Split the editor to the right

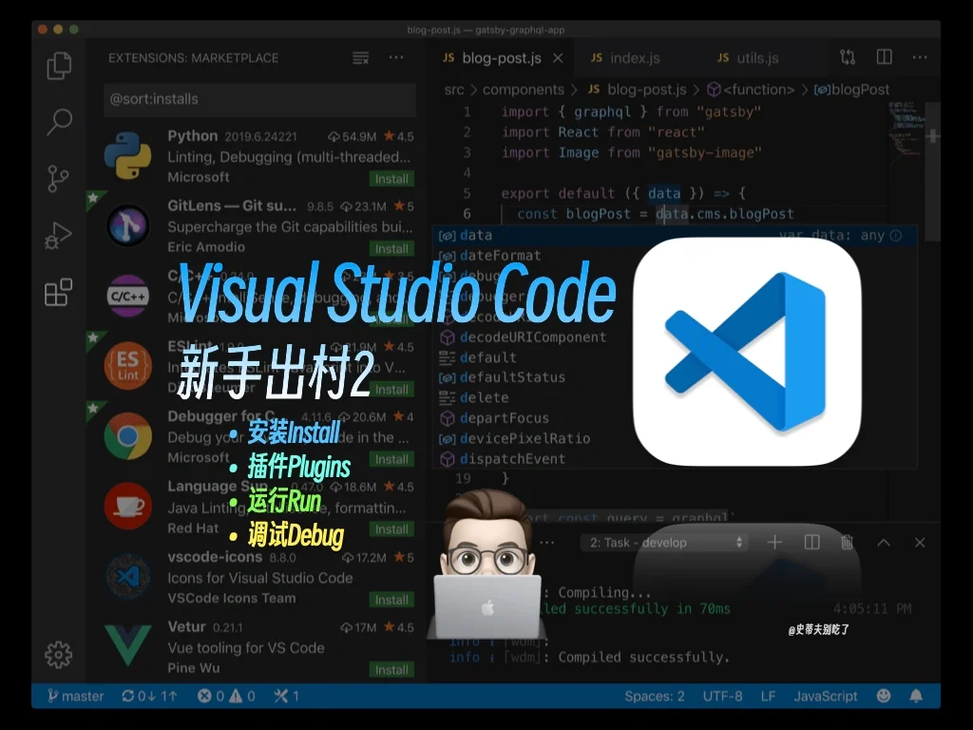coord(885,57)
